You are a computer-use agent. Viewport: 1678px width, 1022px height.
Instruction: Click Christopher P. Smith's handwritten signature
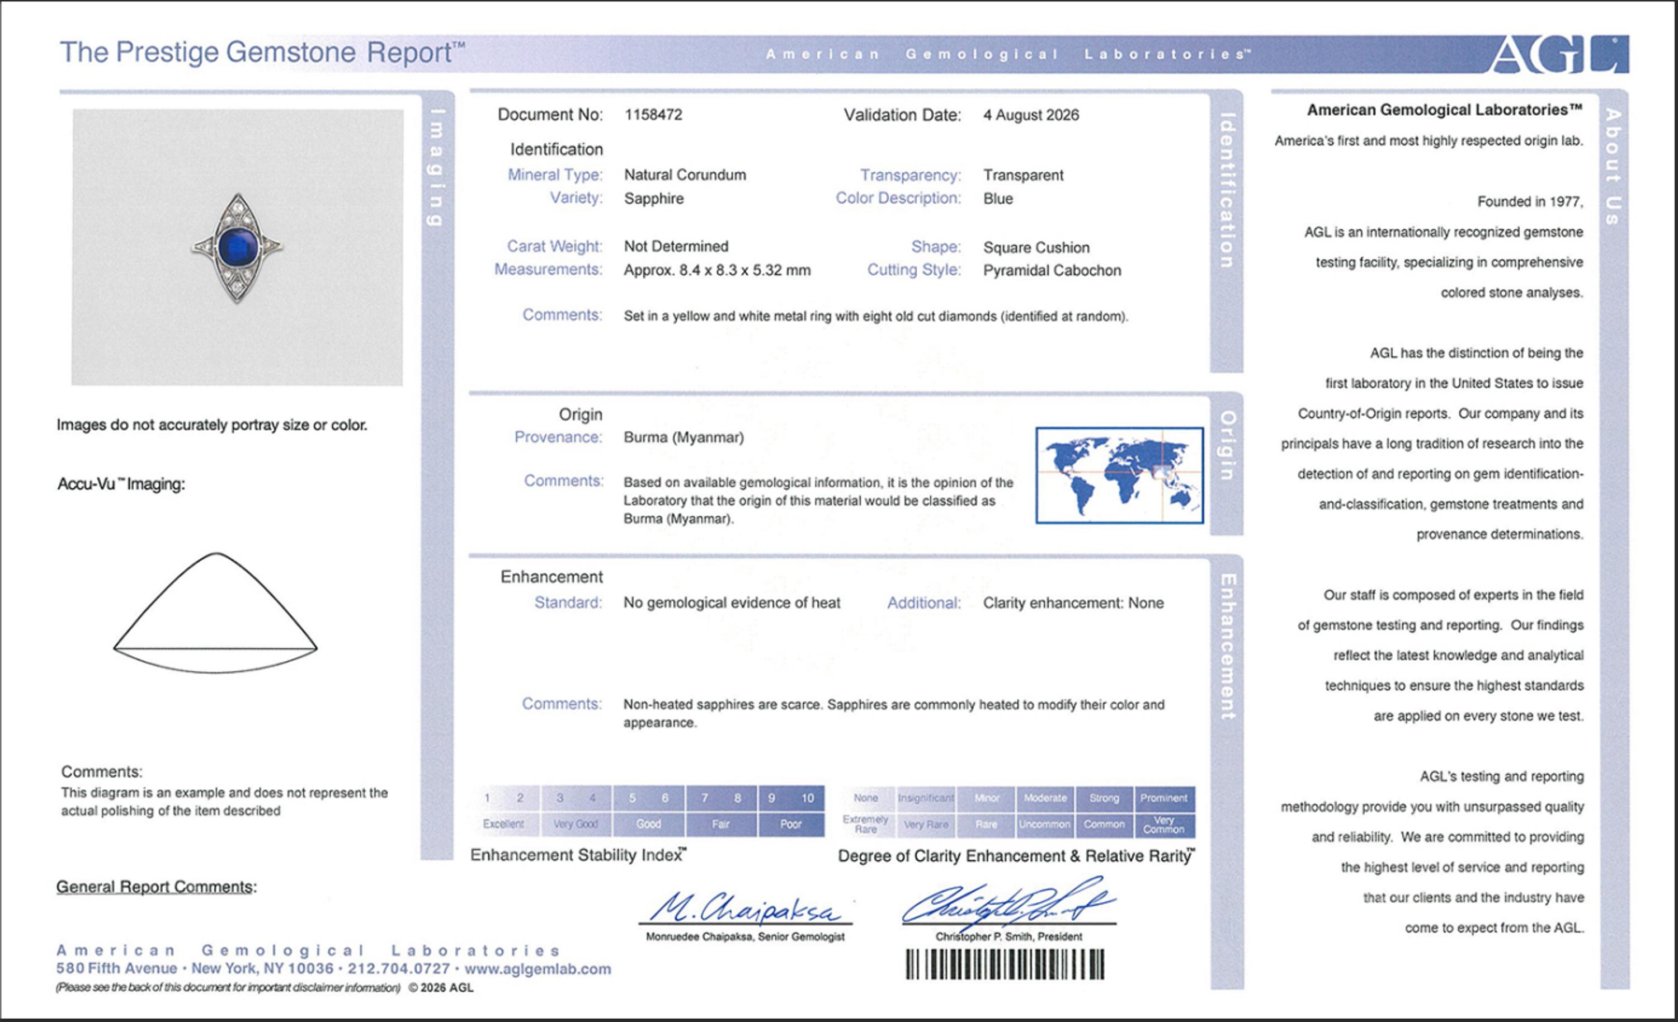pyautogui.click(x=1008, y=902)
